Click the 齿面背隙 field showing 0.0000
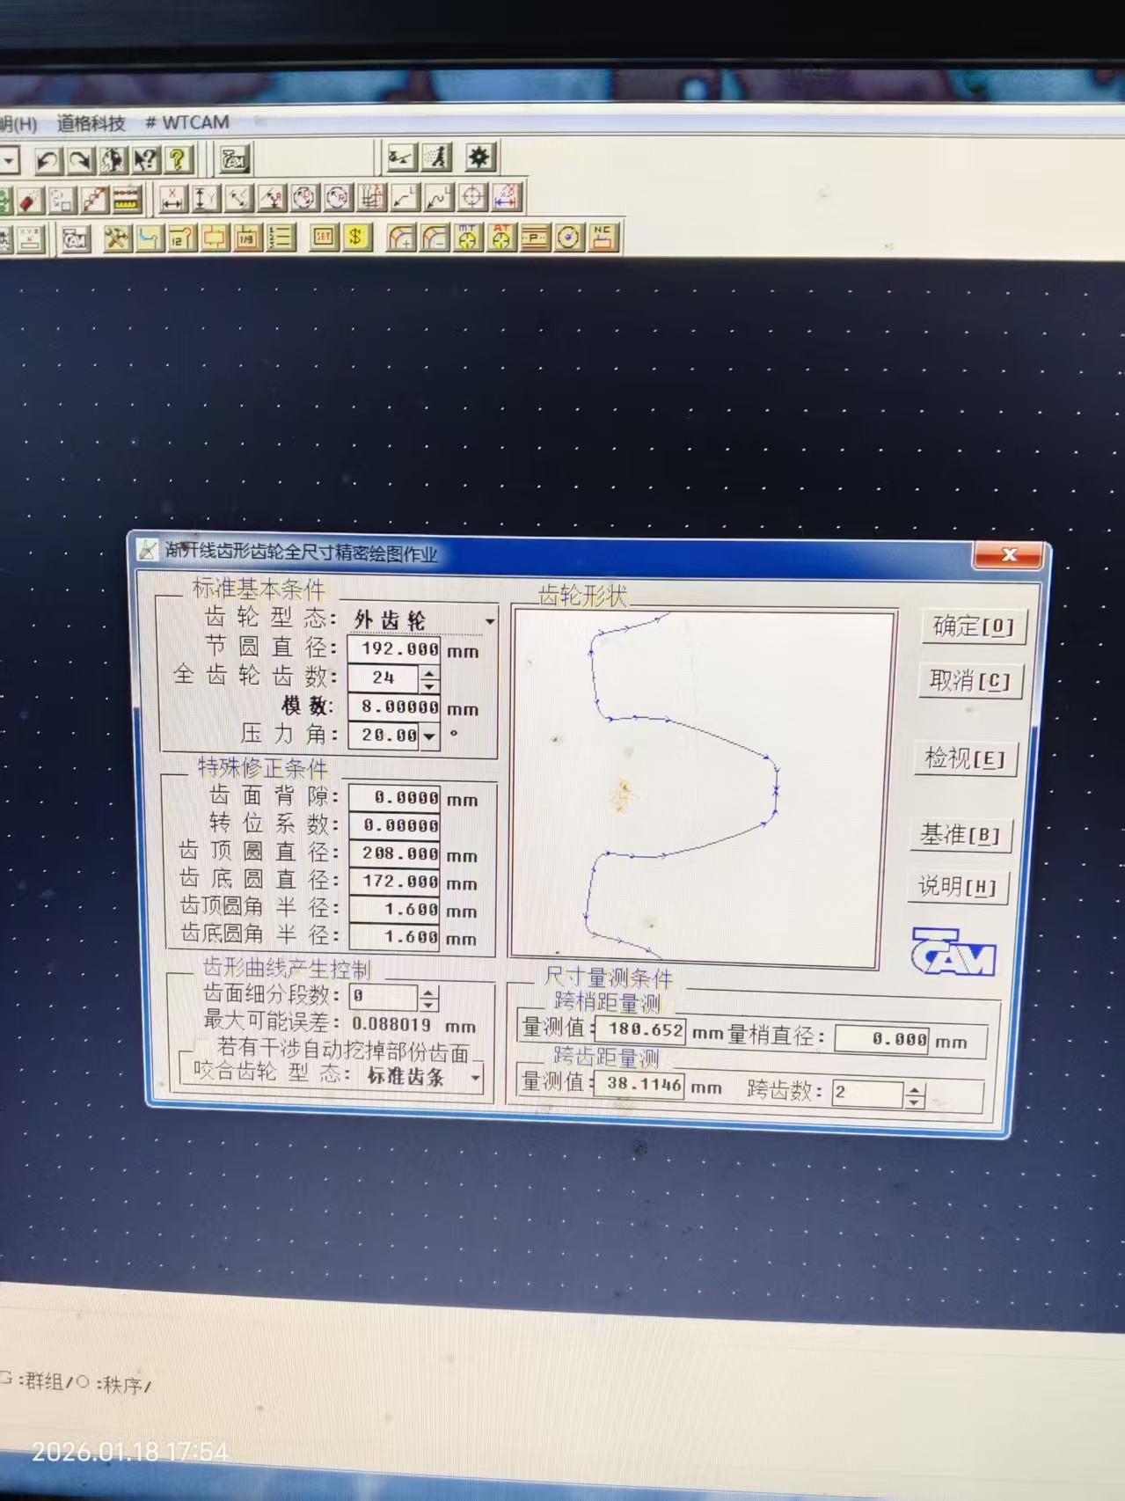The image size is (1125, 1501). tap(395, 798)
